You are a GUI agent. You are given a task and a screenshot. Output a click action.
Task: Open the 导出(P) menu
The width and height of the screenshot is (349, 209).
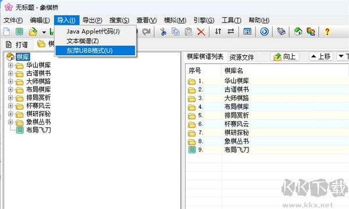(x=92, y=20)
